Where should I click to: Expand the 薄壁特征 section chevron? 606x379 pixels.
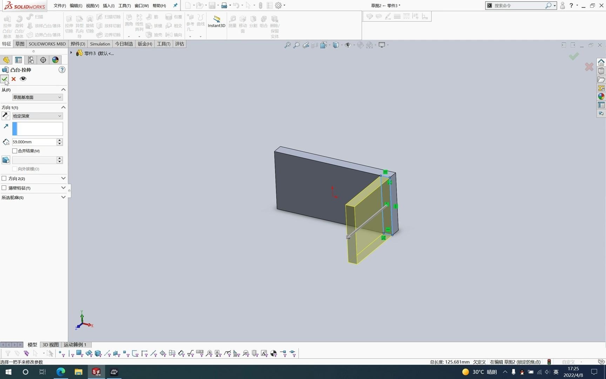[x=63, y=188]
